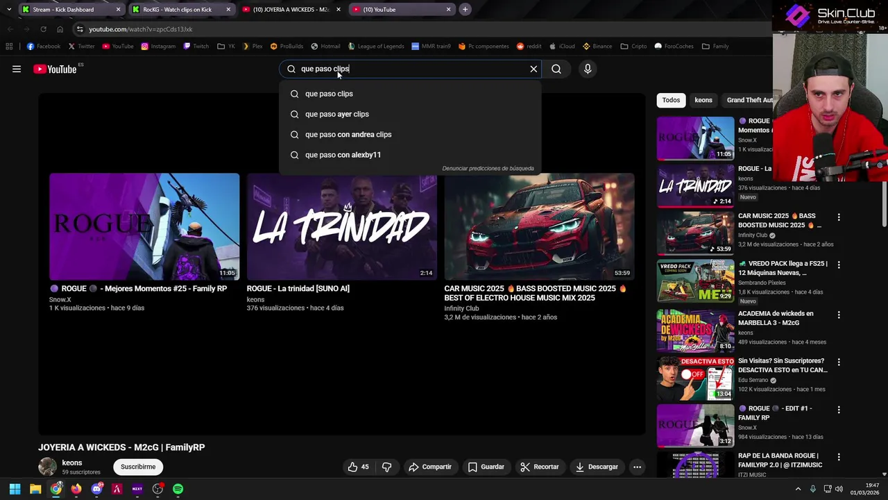The width and height of the screenshot is (888, 500).
Task: Open Discord from the taskbar
Action: 96,489
